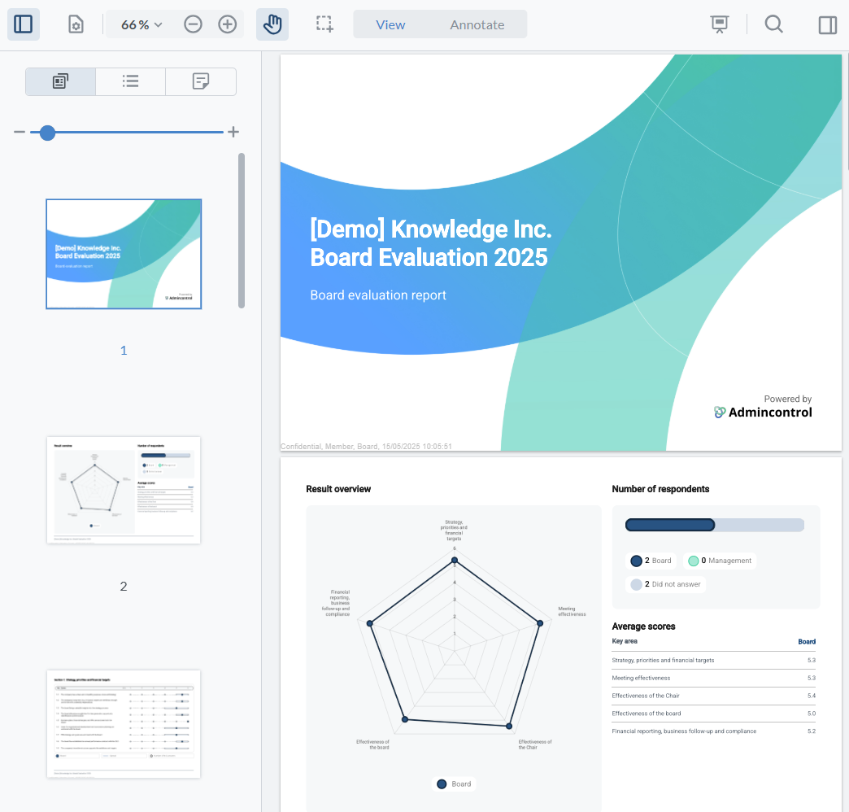Activate the marquee zoom selection tool
The image size is (849, 812).
[x=325, y=24]
